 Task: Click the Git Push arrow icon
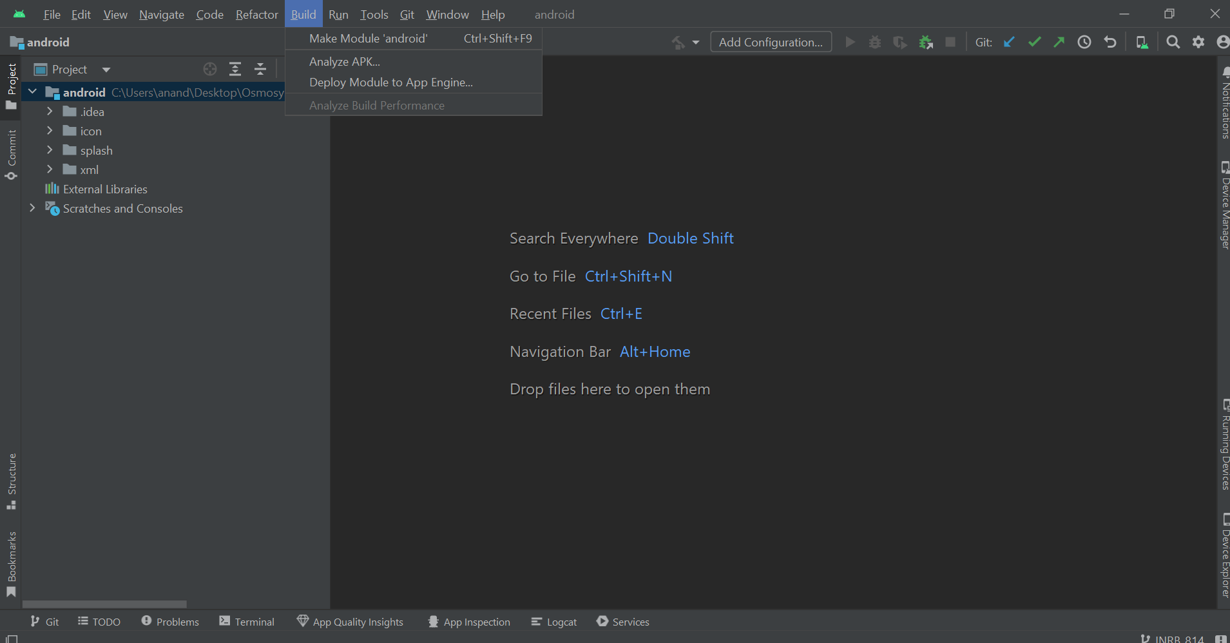1059,42
